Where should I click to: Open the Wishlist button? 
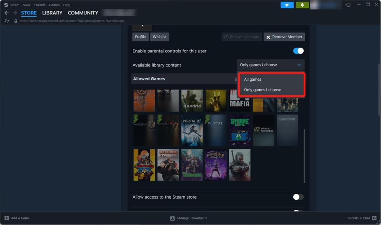point(159,37)
